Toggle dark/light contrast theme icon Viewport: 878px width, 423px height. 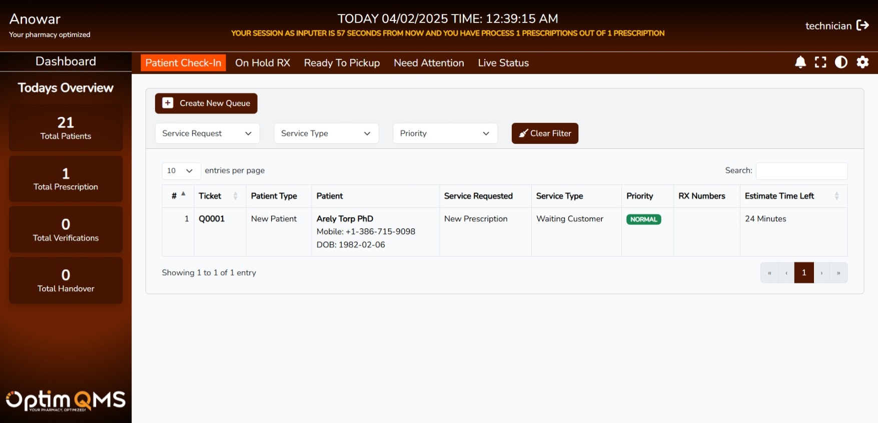pos(841,62)
